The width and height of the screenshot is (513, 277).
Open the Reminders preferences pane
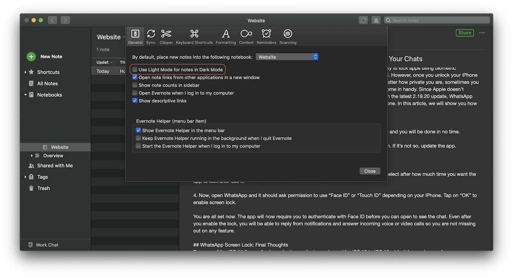click(266, 37)
